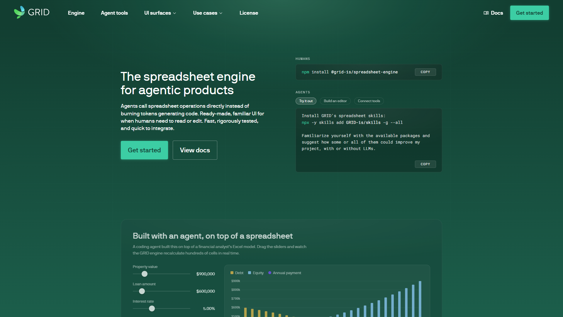Open the Engine nav item
Screen dimensions: 563x317
point(76,13)
